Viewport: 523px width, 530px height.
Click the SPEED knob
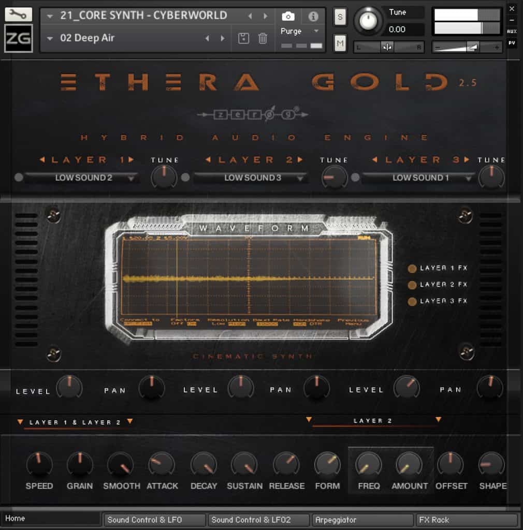[39, 464]
